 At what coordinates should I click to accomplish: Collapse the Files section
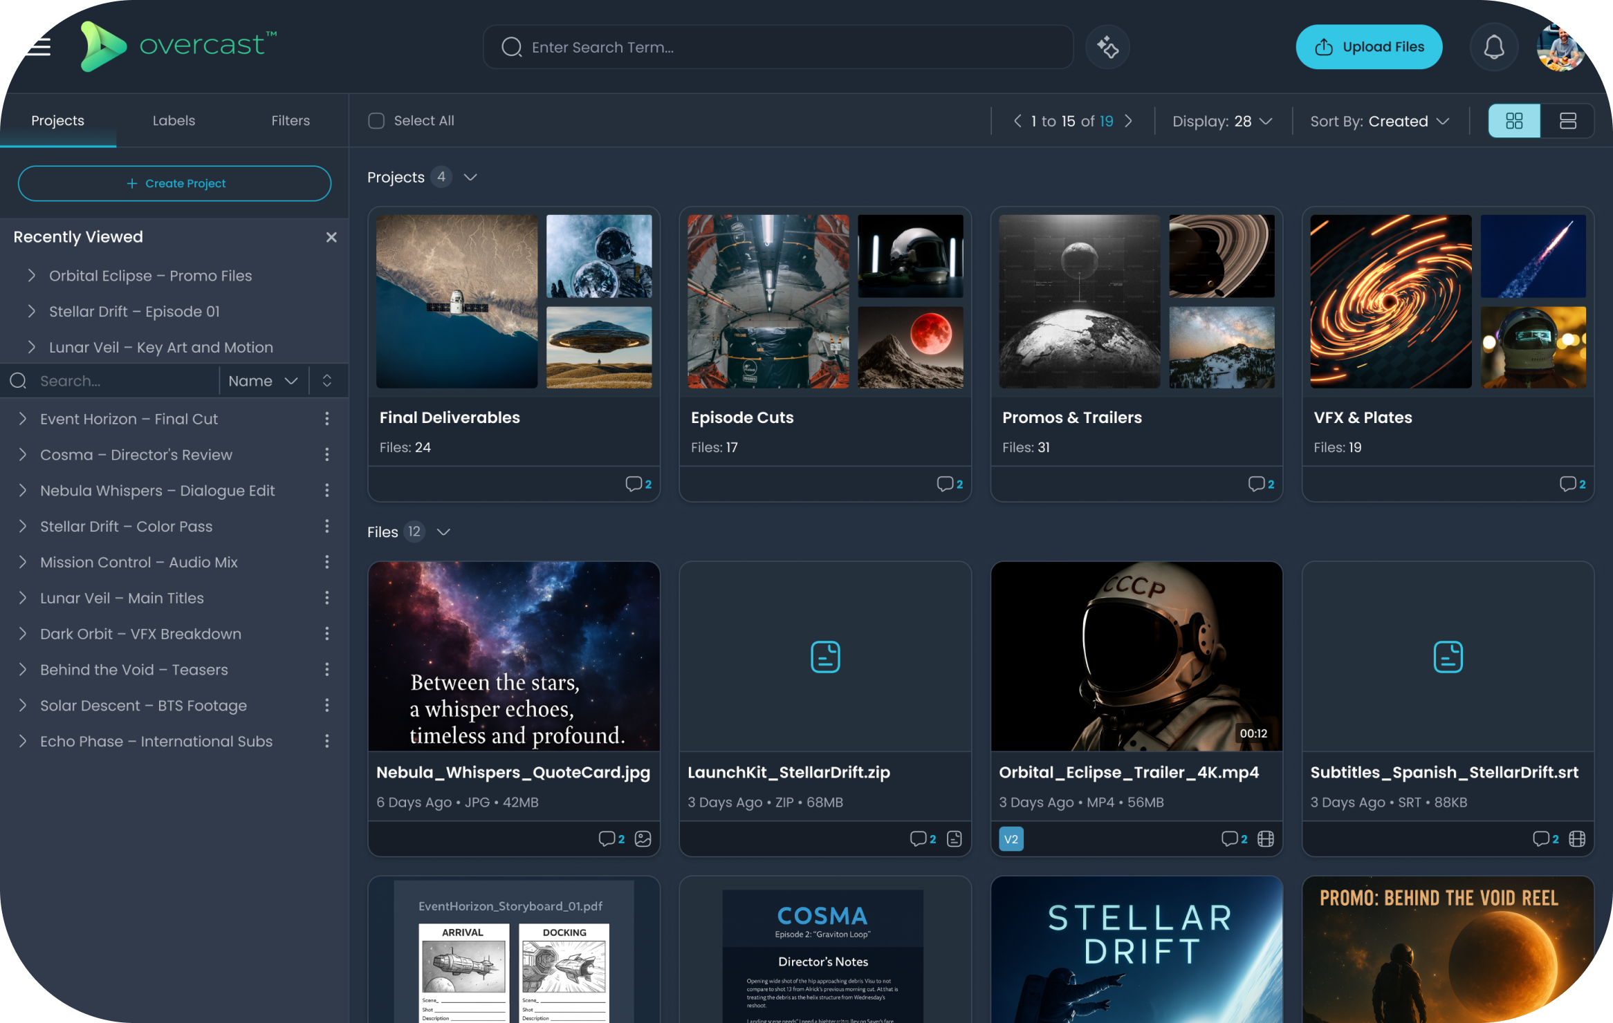click(x=444, y=532)
